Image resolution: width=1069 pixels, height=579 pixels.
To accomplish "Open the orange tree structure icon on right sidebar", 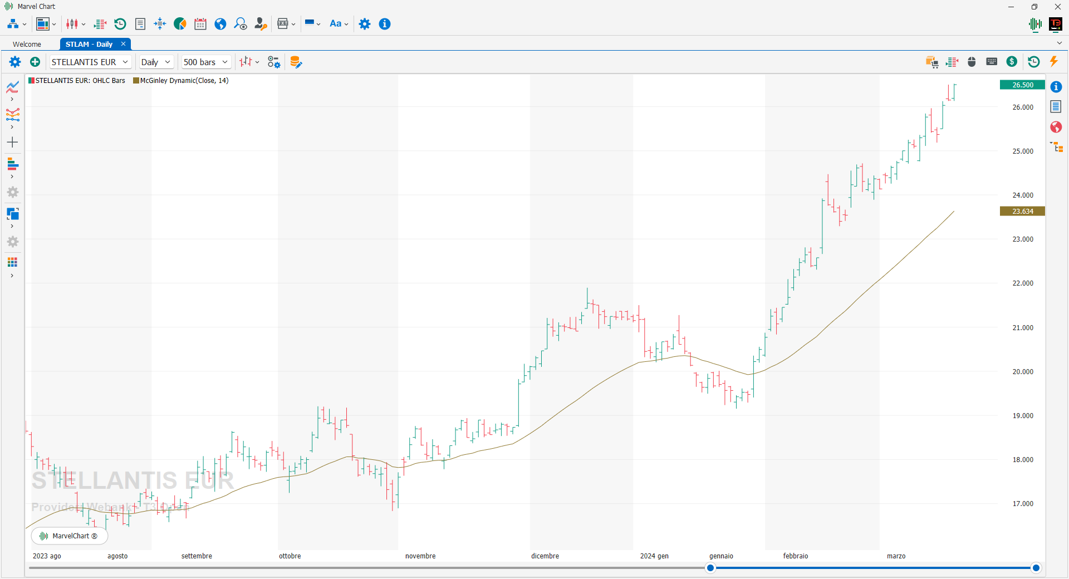I will (x=1056, y=147).
